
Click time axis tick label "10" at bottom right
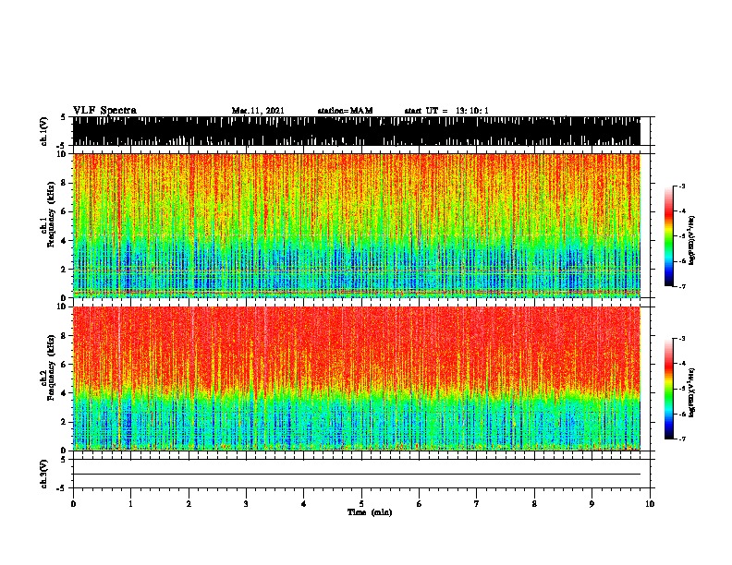650,504
